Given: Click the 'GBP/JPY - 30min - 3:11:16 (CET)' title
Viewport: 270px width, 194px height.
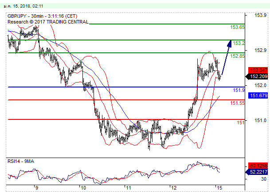Looking at the screenshot, I should [43, 16].
